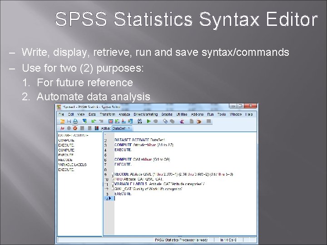
Task: Open the Edit menu
Action: 71,114
